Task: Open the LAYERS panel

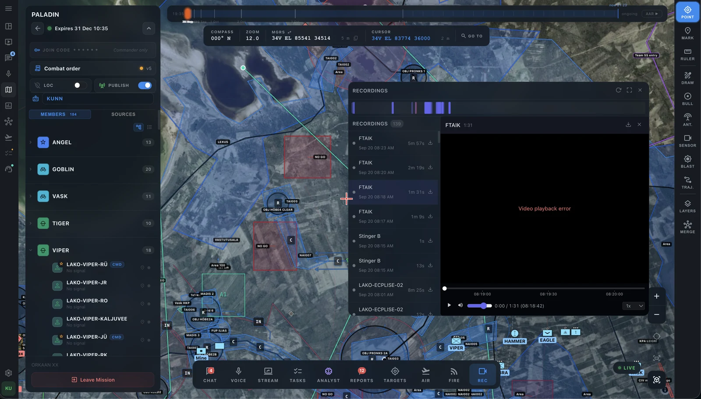Action: tap(687, 206)
